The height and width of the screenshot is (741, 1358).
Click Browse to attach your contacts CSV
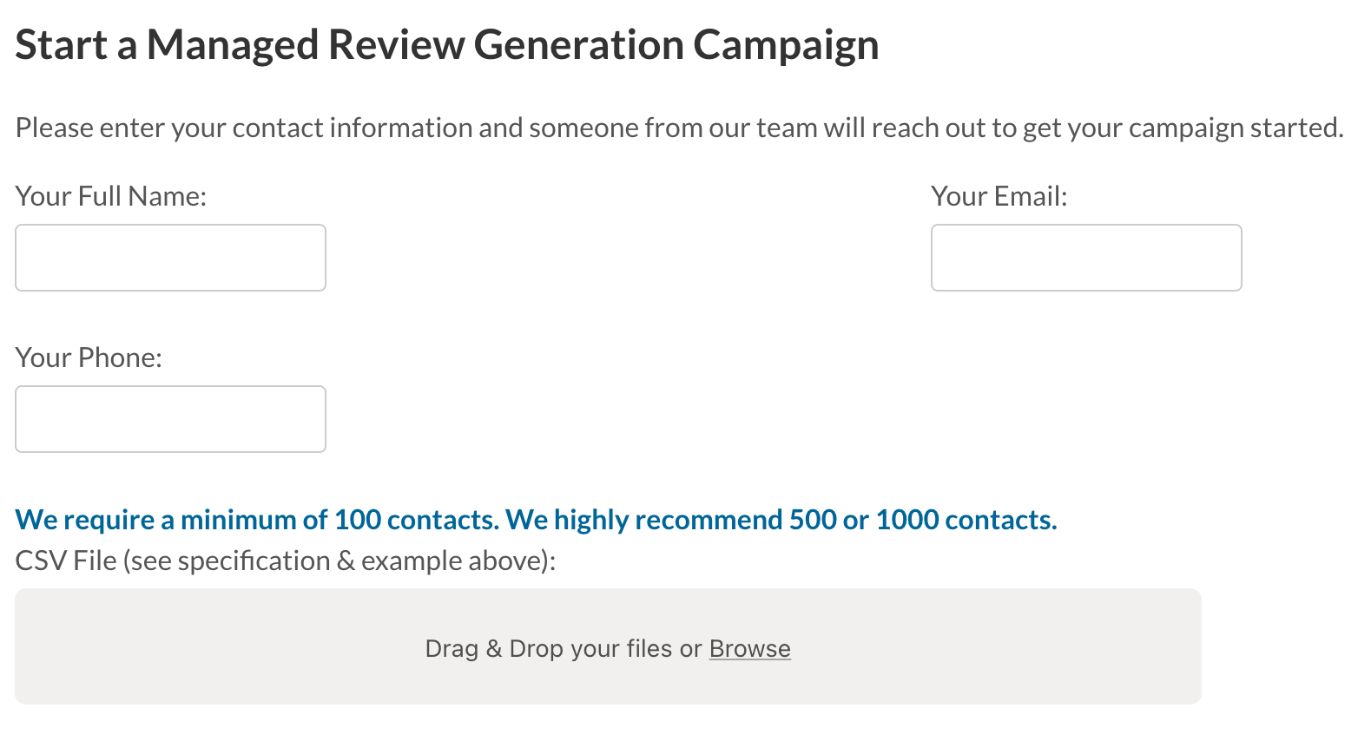coord(749,648)
